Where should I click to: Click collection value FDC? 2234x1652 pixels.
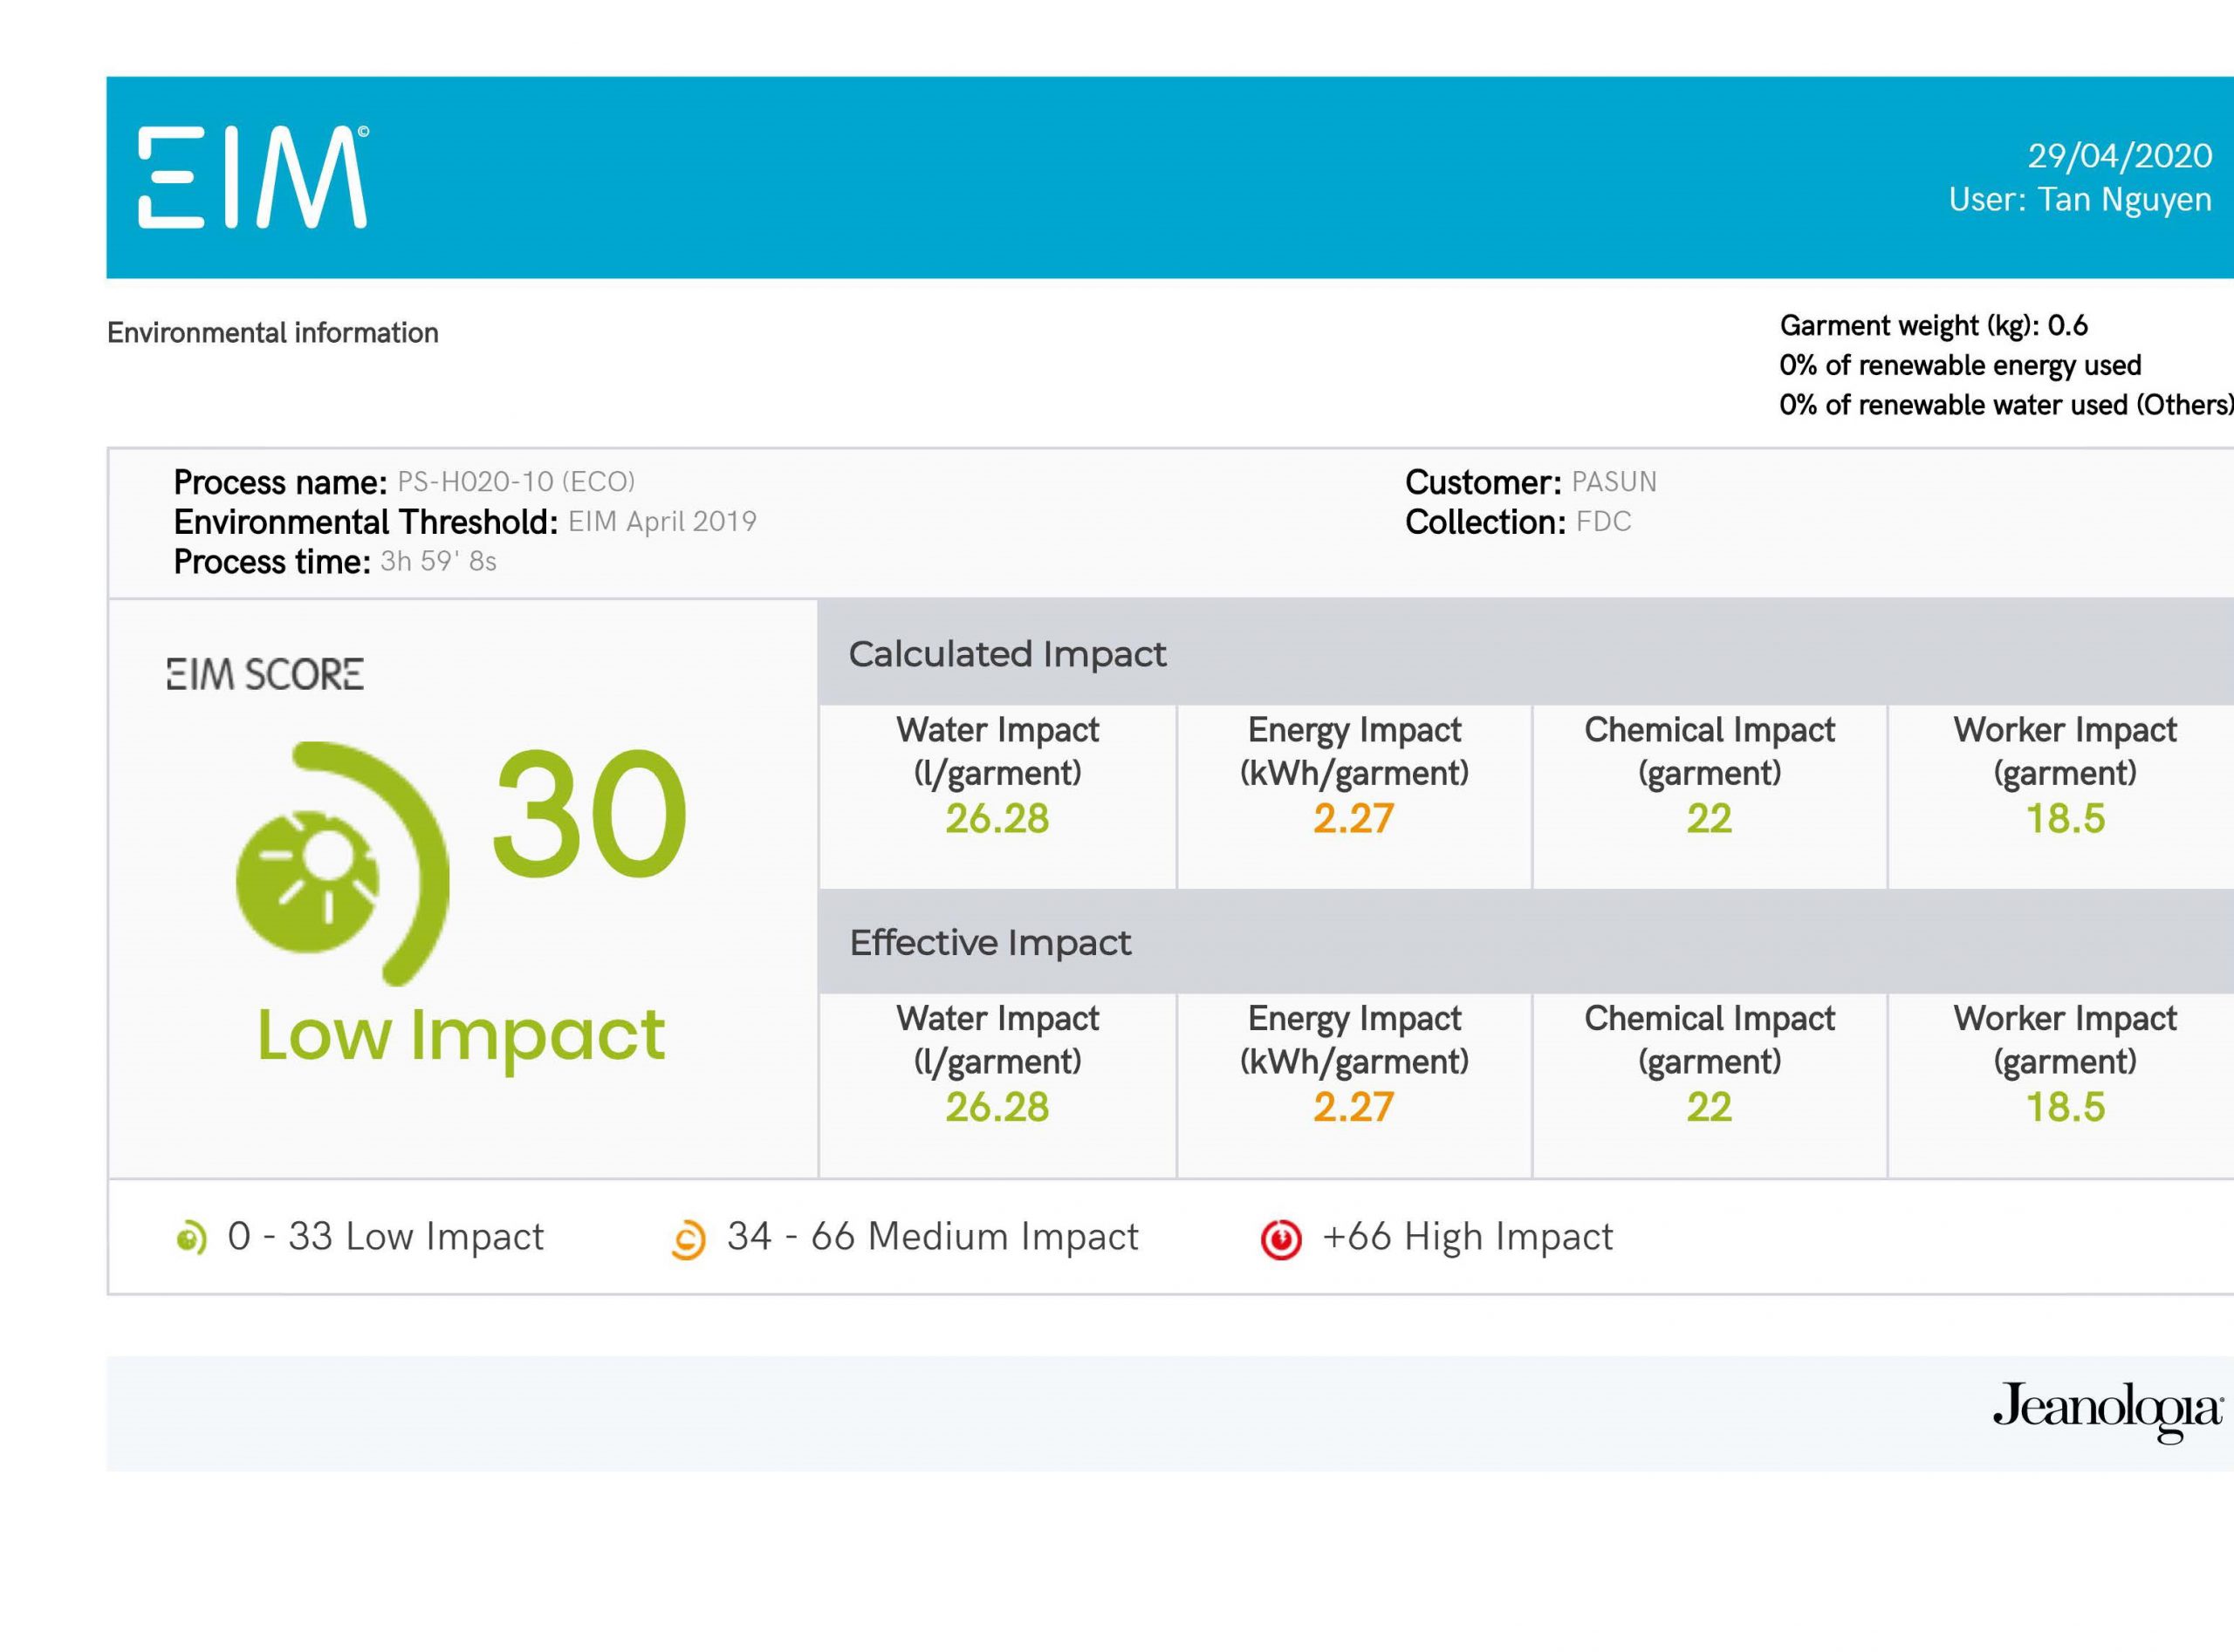click(x=1604, y=522)
